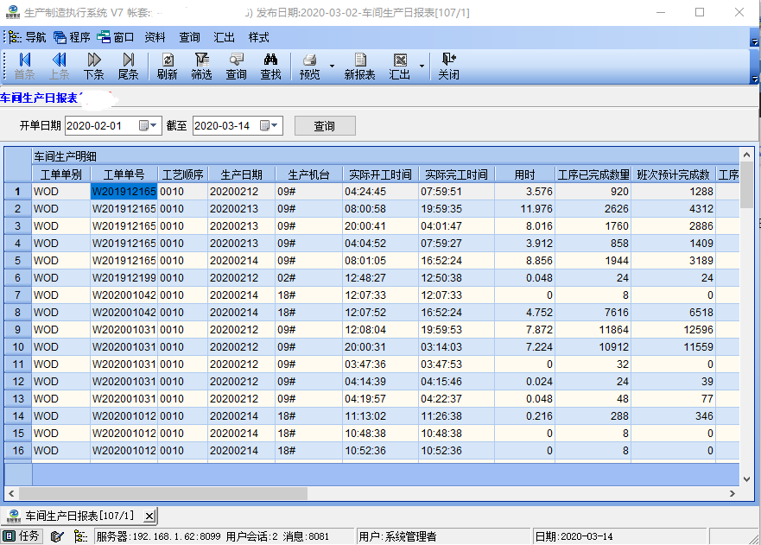Viewport: 761px width, 545px height.
Task: Click the 查询 button beside date fields
Action: pos(325,126)
